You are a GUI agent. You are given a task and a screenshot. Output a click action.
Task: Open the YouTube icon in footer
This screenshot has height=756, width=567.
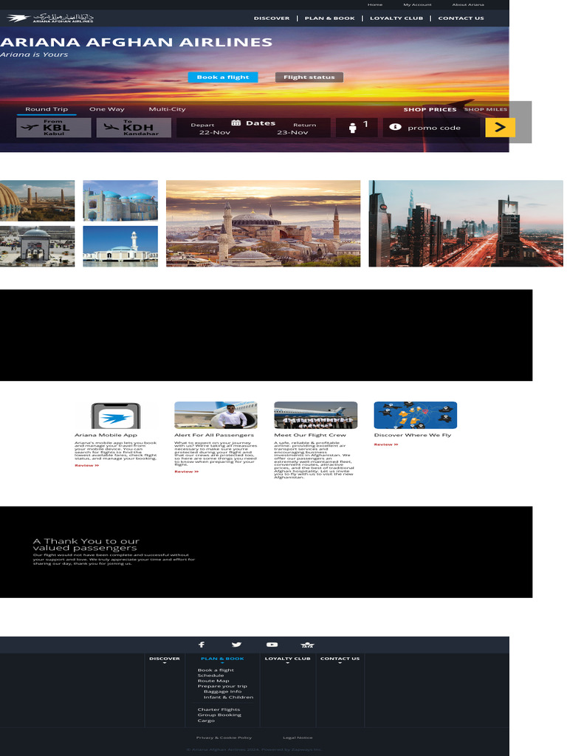[x=272, y=645]
